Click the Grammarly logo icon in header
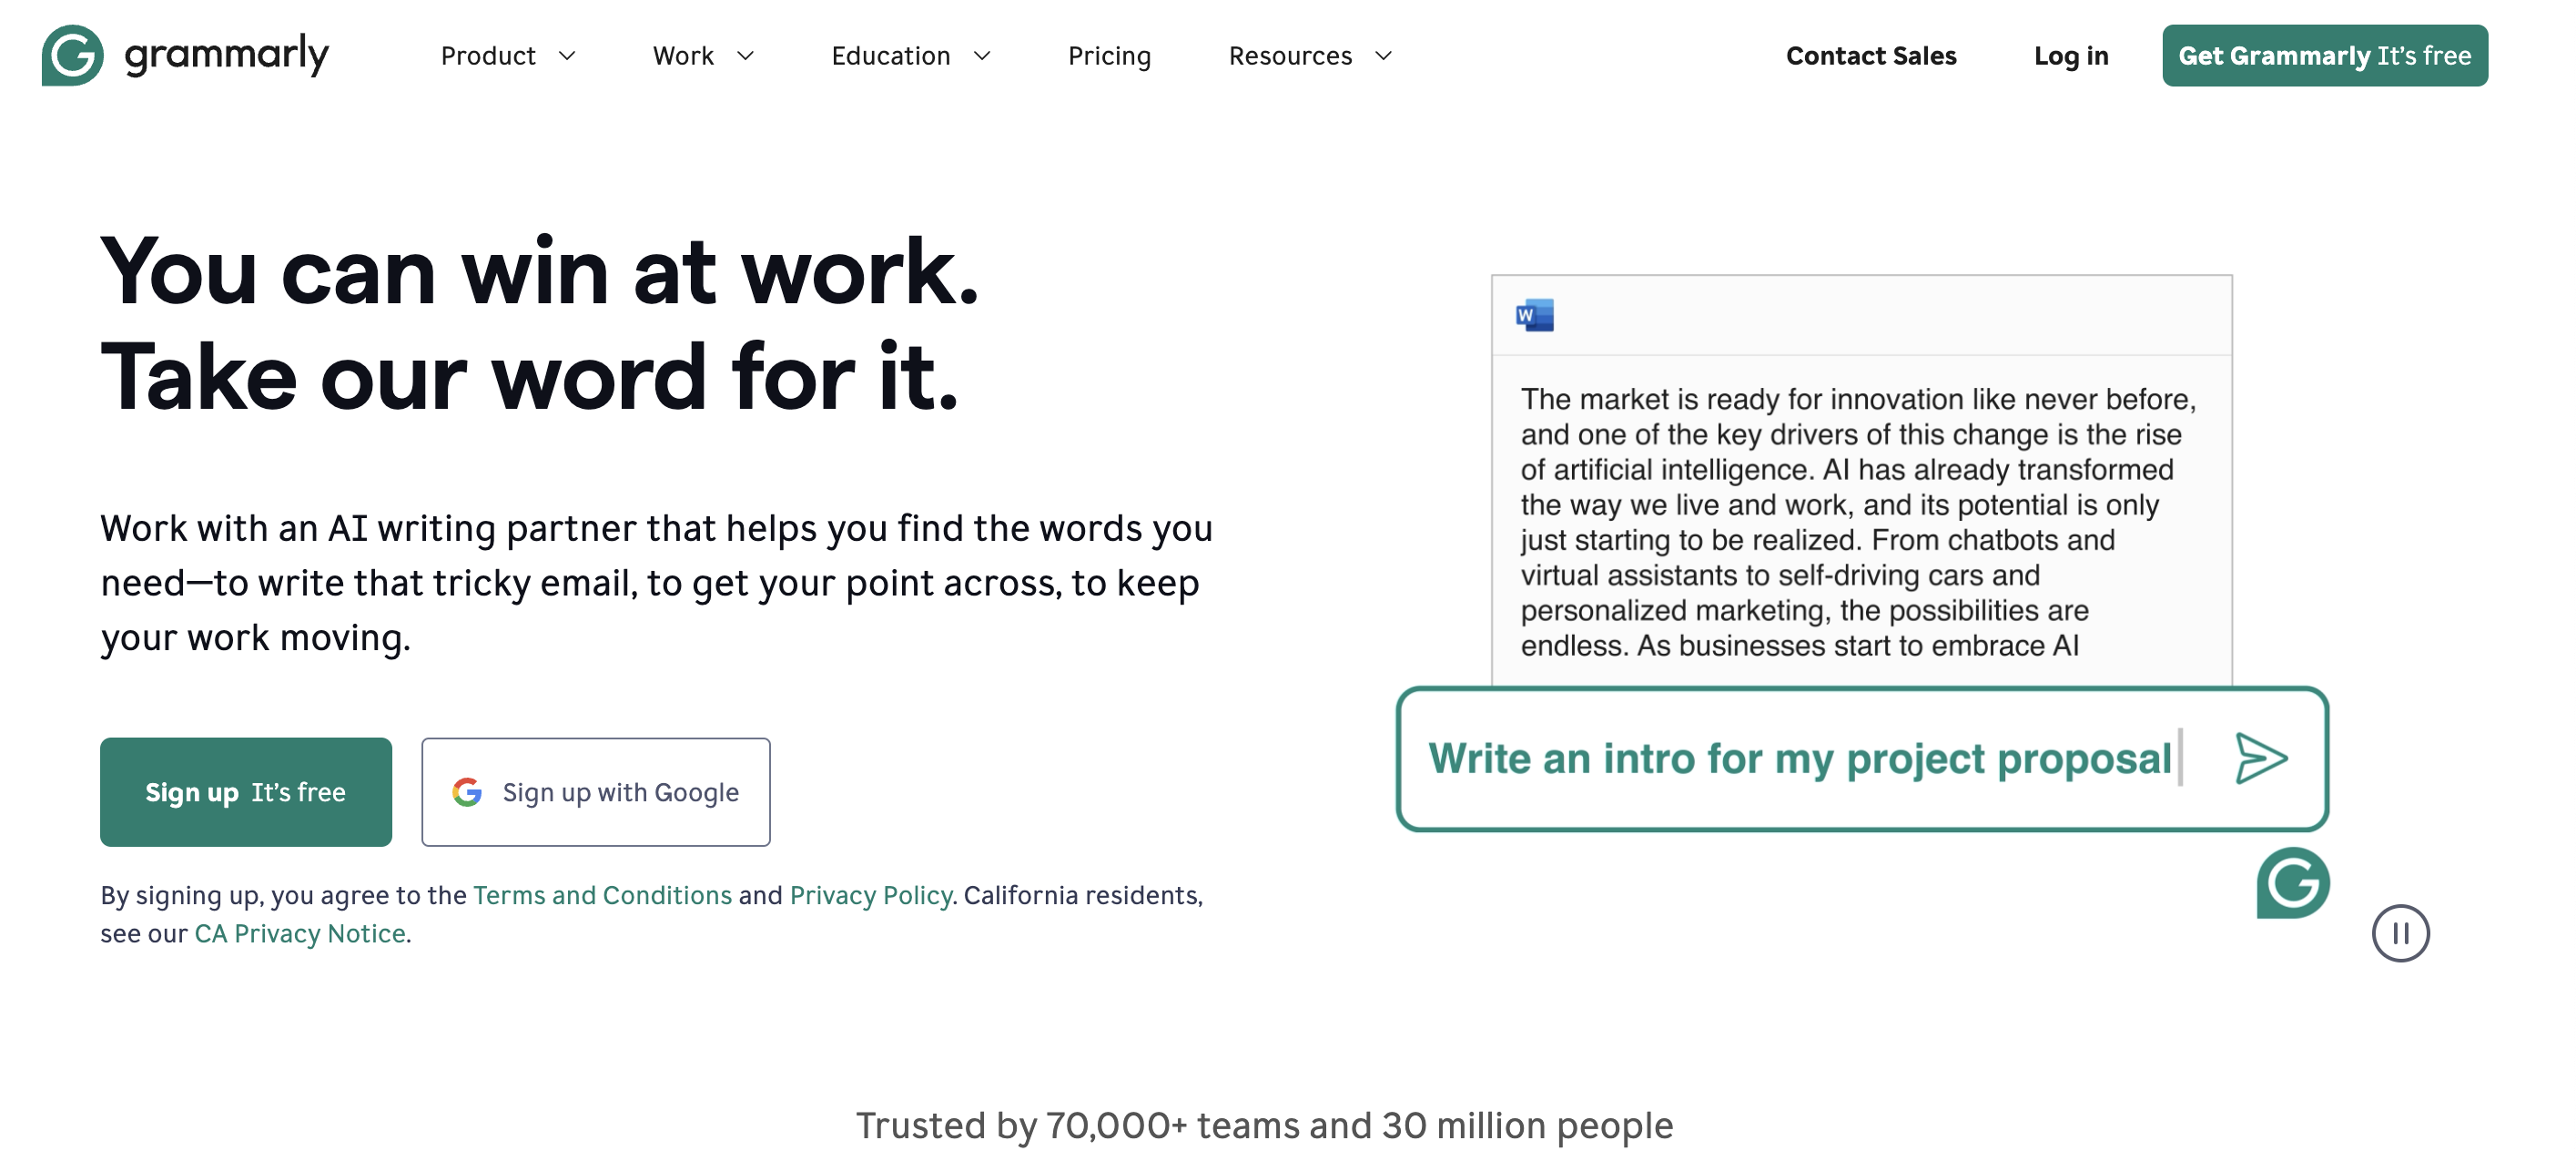The height and width of the screenshot is (1171, 2576). (x=72, y=55)
